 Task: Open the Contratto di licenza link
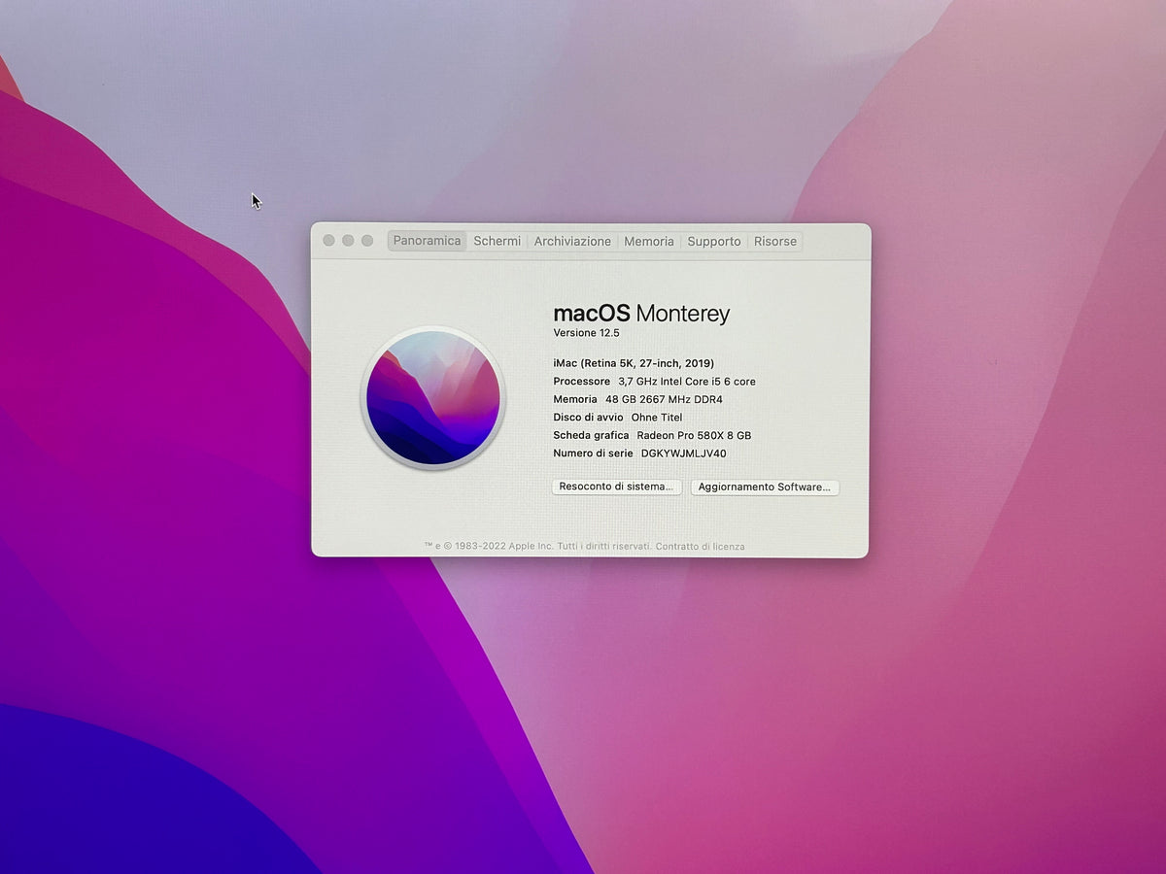[701, 547]
